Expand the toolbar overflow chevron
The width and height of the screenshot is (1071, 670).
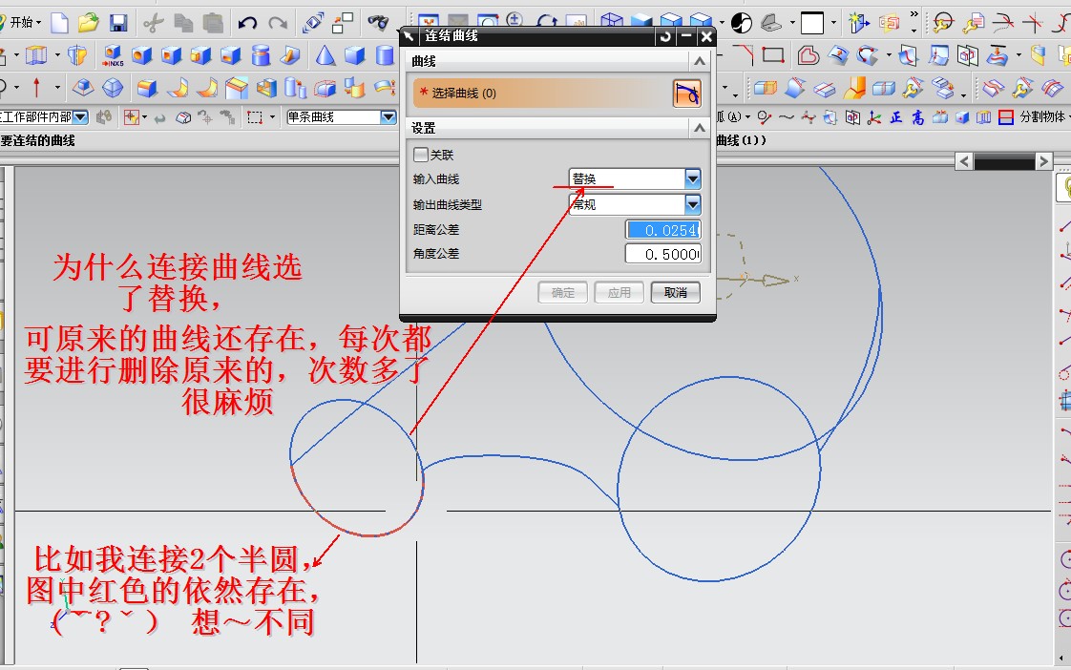pyautogui.click(x=913, y=13)
